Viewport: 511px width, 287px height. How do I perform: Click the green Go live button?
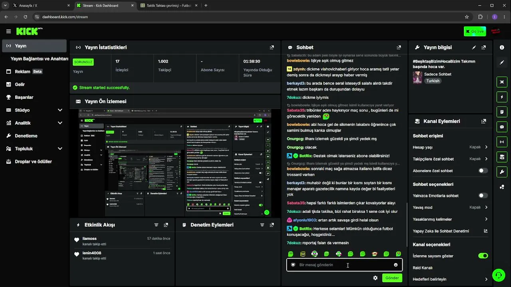(475, 31)
